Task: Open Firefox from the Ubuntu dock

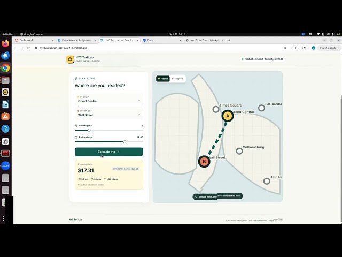Action: point(5,43)
